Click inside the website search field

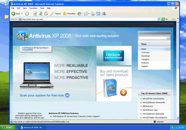(x=152, y=38)
